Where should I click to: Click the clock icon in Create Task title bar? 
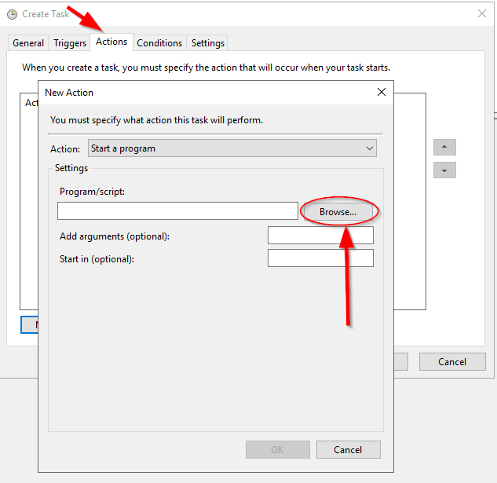[x=12, y=14]
